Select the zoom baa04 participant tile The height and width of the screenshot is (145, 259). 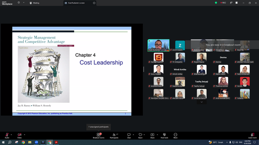180,46
